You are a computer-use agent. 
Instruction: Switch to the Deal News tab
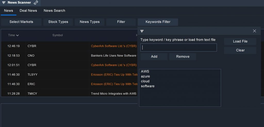[28, 10]
